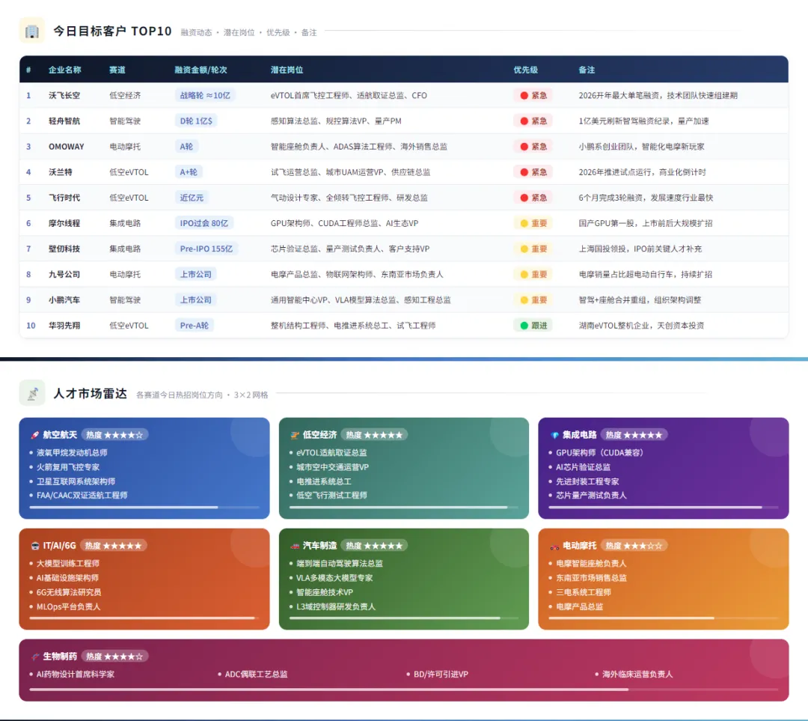Click the motorbike icon on the 电动摩托 card
Image resolution: width=808 pixels, height=721 pixels.
(554, 546)
